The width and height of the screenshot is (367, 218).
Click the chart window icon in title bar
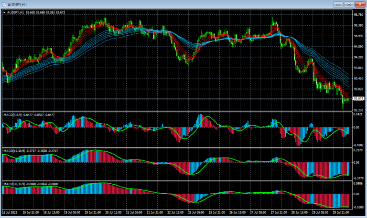(x=5, y=4)
